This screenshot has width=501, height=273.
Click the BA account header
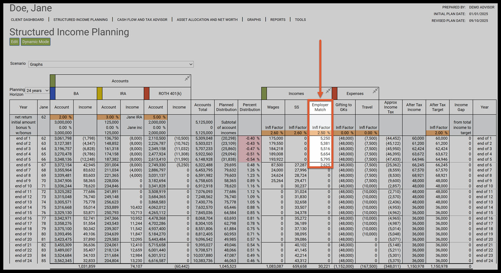click(76, 94)
